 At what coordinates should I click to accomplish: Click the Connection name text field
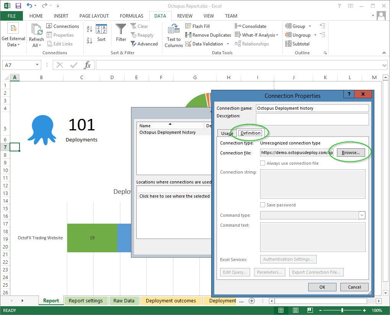pyautogui.click(x=312, y=108)
